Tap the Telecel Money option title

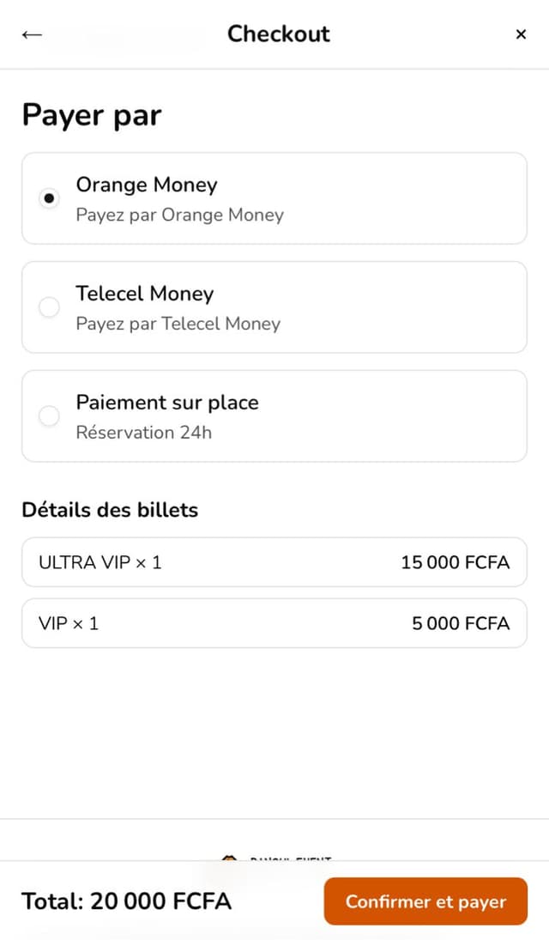pyautogui.click(x=145, y=294)
